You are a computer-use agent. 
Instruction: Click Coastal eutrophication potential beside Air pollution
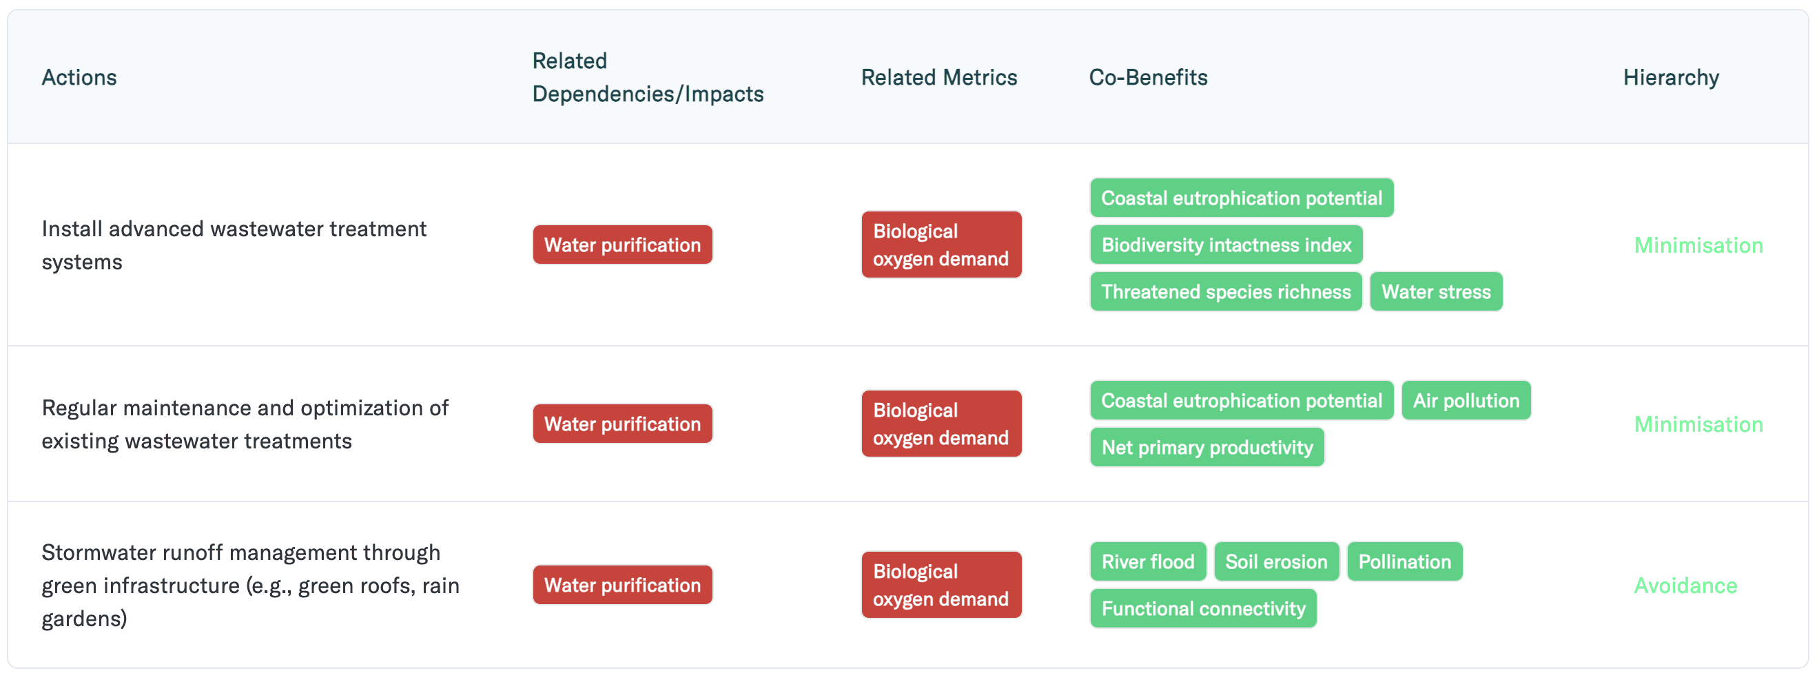tap(1242, 400)
